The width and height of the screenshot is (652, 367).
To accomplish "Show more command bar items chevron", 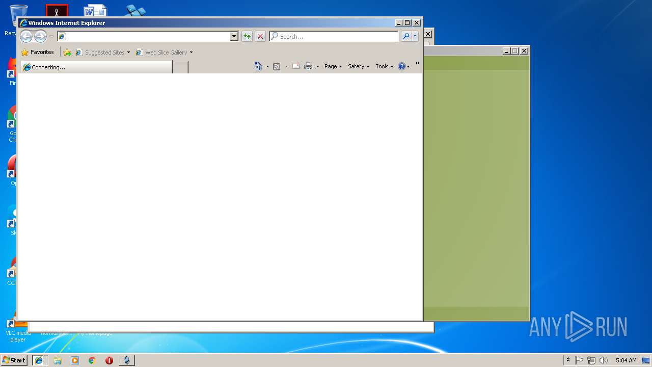I will (417, 63).
